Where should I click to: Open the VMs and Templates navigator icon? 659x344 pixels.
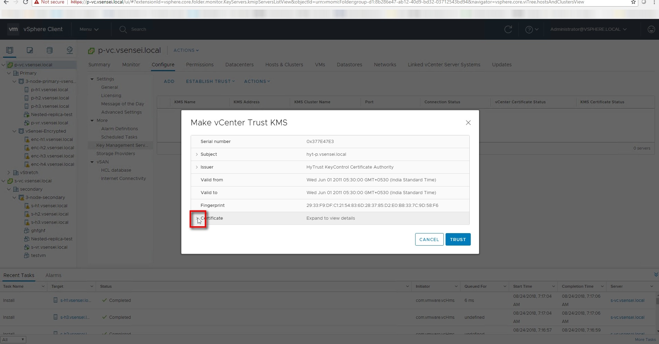click(30, 50)
